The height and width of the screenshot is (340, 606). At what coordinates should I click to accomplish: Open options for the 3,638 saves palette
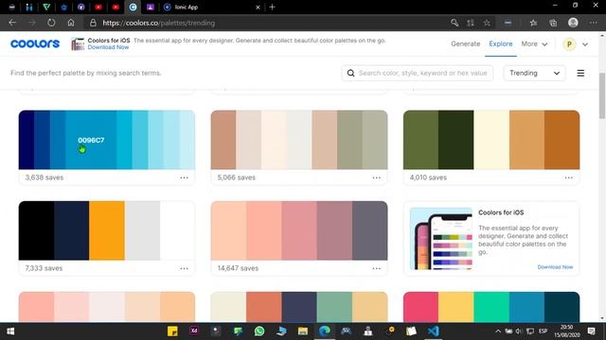(x=184, y=178)
